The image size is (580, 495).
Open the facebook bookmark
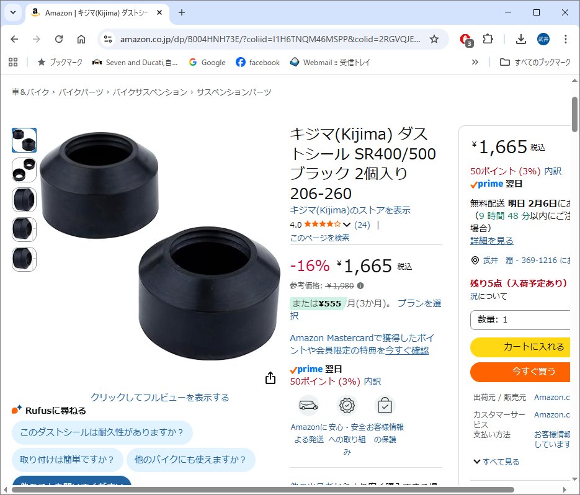258,62
